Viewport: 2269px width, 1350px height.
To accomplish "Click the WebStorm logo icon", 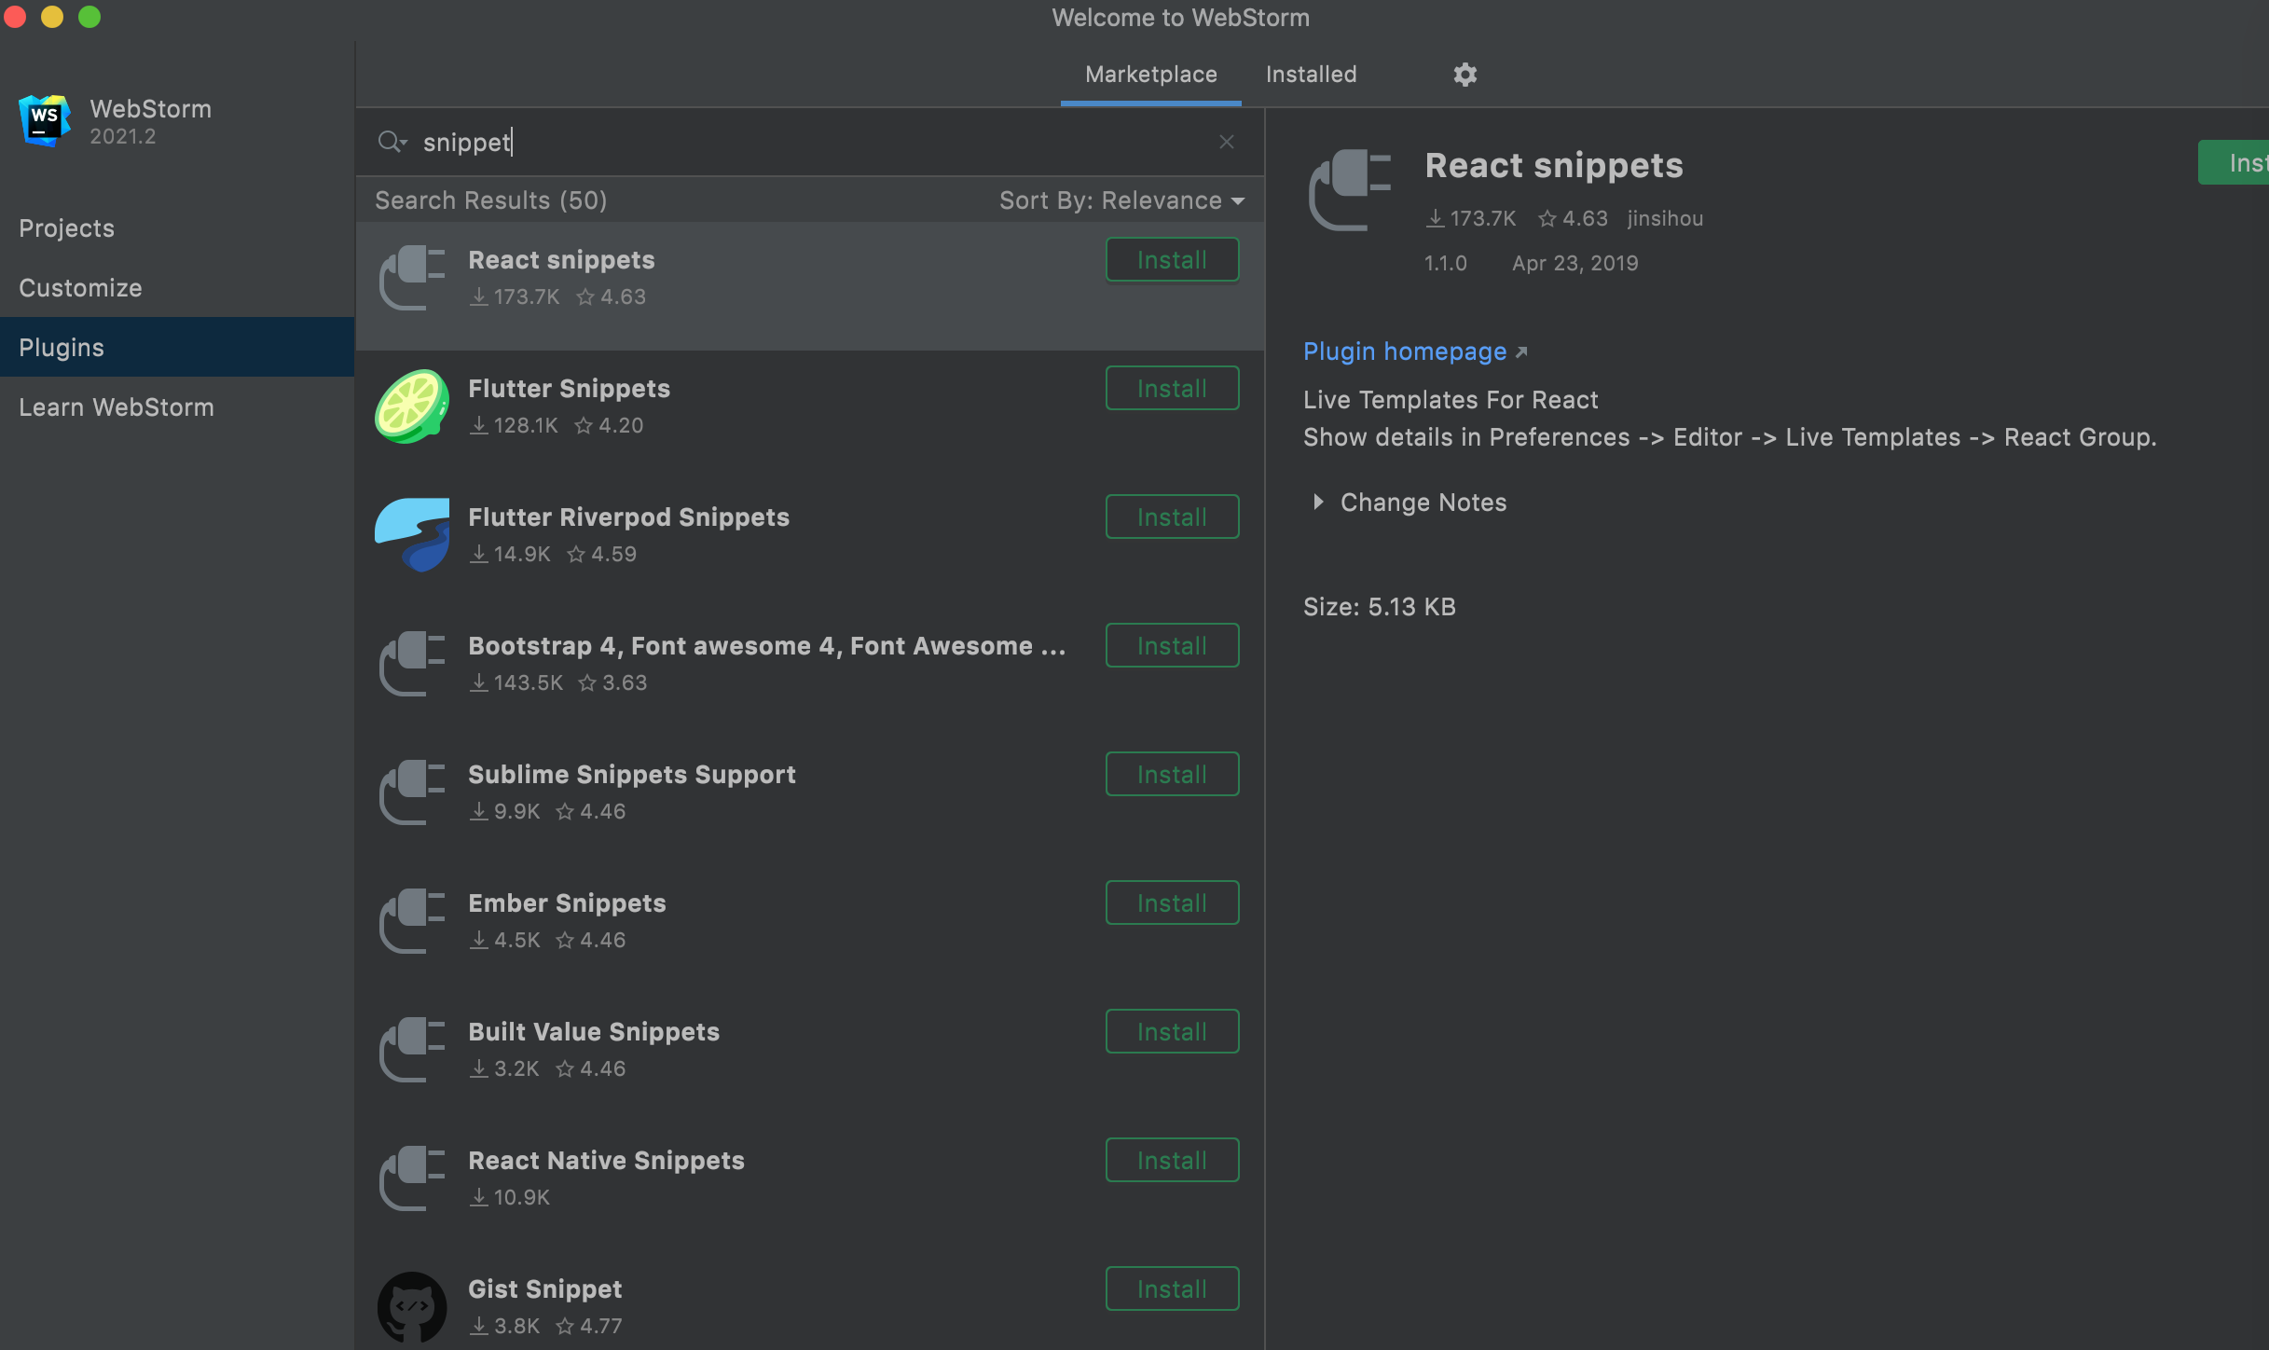I will (44, 121).
